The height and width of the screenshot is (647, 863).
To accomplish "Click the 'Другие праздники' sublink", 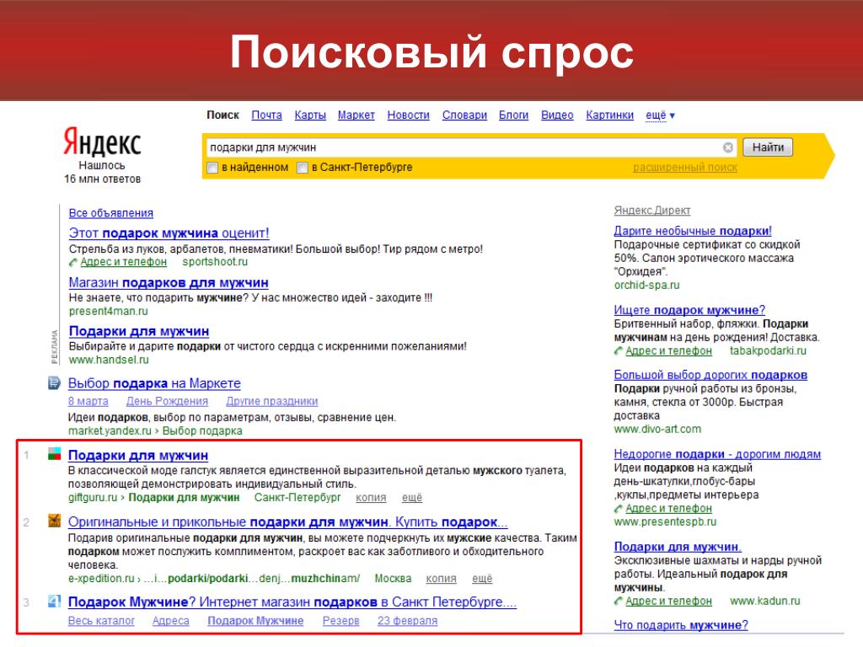I will click(272, 401).
